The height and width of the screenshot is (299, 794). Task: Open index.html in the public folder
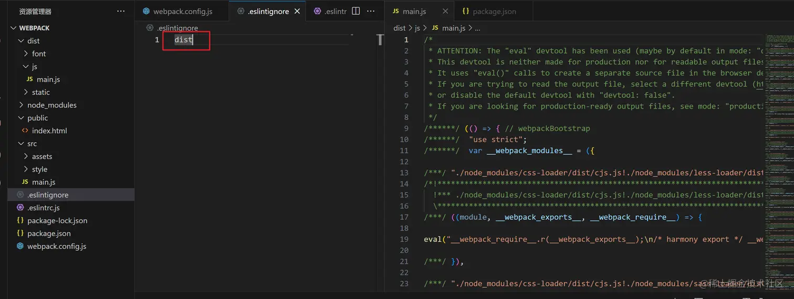tap(71, 131)
